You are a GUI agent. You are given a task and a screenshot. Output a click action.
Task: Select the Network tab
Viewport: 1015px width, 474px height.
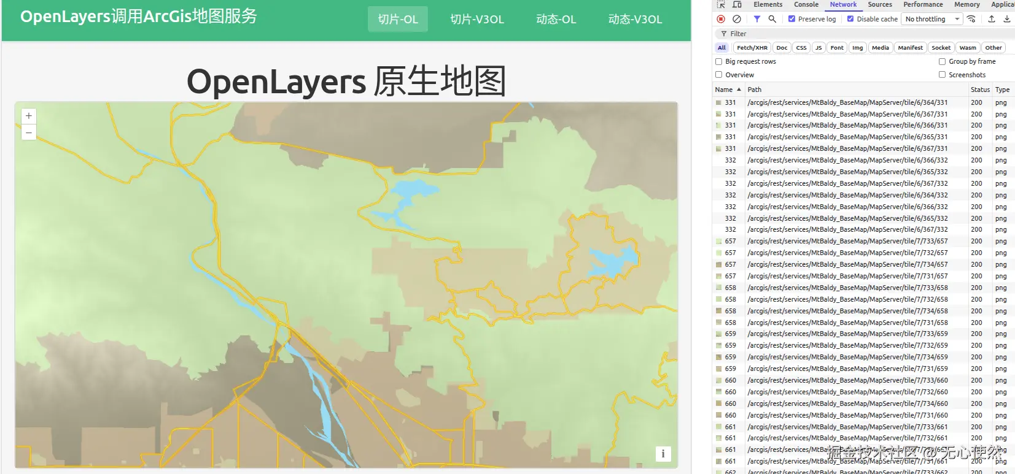[843, 4]
